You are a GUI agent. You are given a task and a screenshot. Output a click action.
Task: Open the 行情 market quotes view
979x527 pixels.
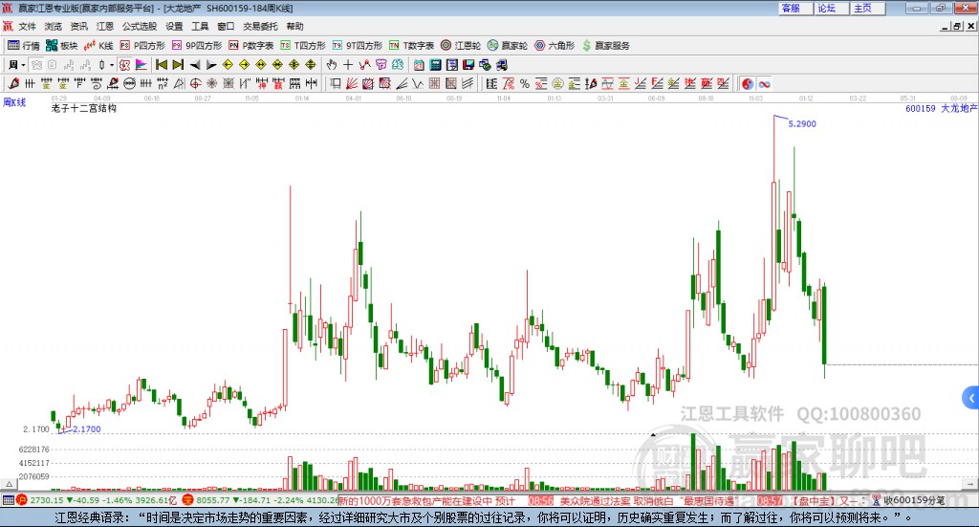click(24, 45)
